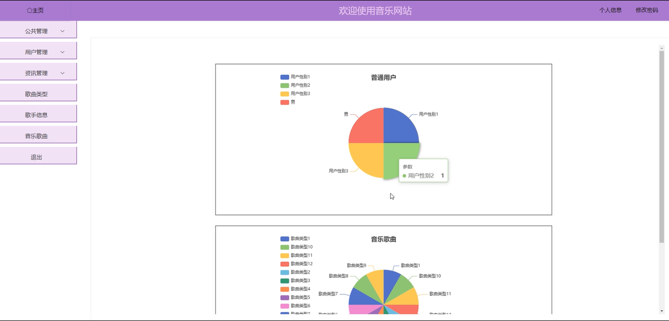The height and width of the screenshot is (321, 669).
Task: Click the 歌曲类型1 slice in 音乐歌曲 pie
Action: point(390,281)
